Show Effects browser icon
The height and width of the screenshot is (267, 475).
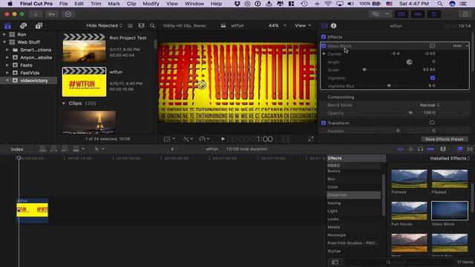(460, 149)
